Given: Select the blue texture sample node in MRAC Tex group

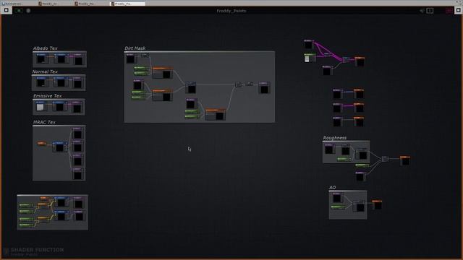Looking at the screenshot, I should point(60,147).
